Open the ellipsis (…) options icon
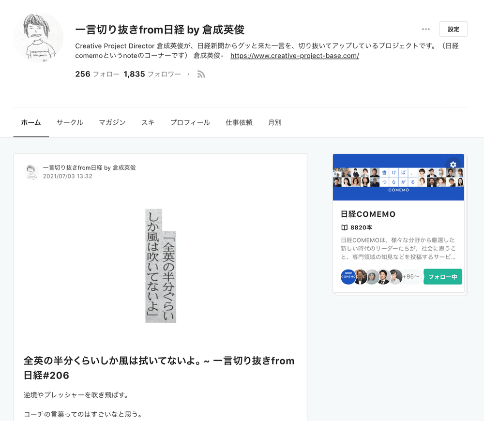The width and height of the screenshot is (484, 421). (425, 29)
